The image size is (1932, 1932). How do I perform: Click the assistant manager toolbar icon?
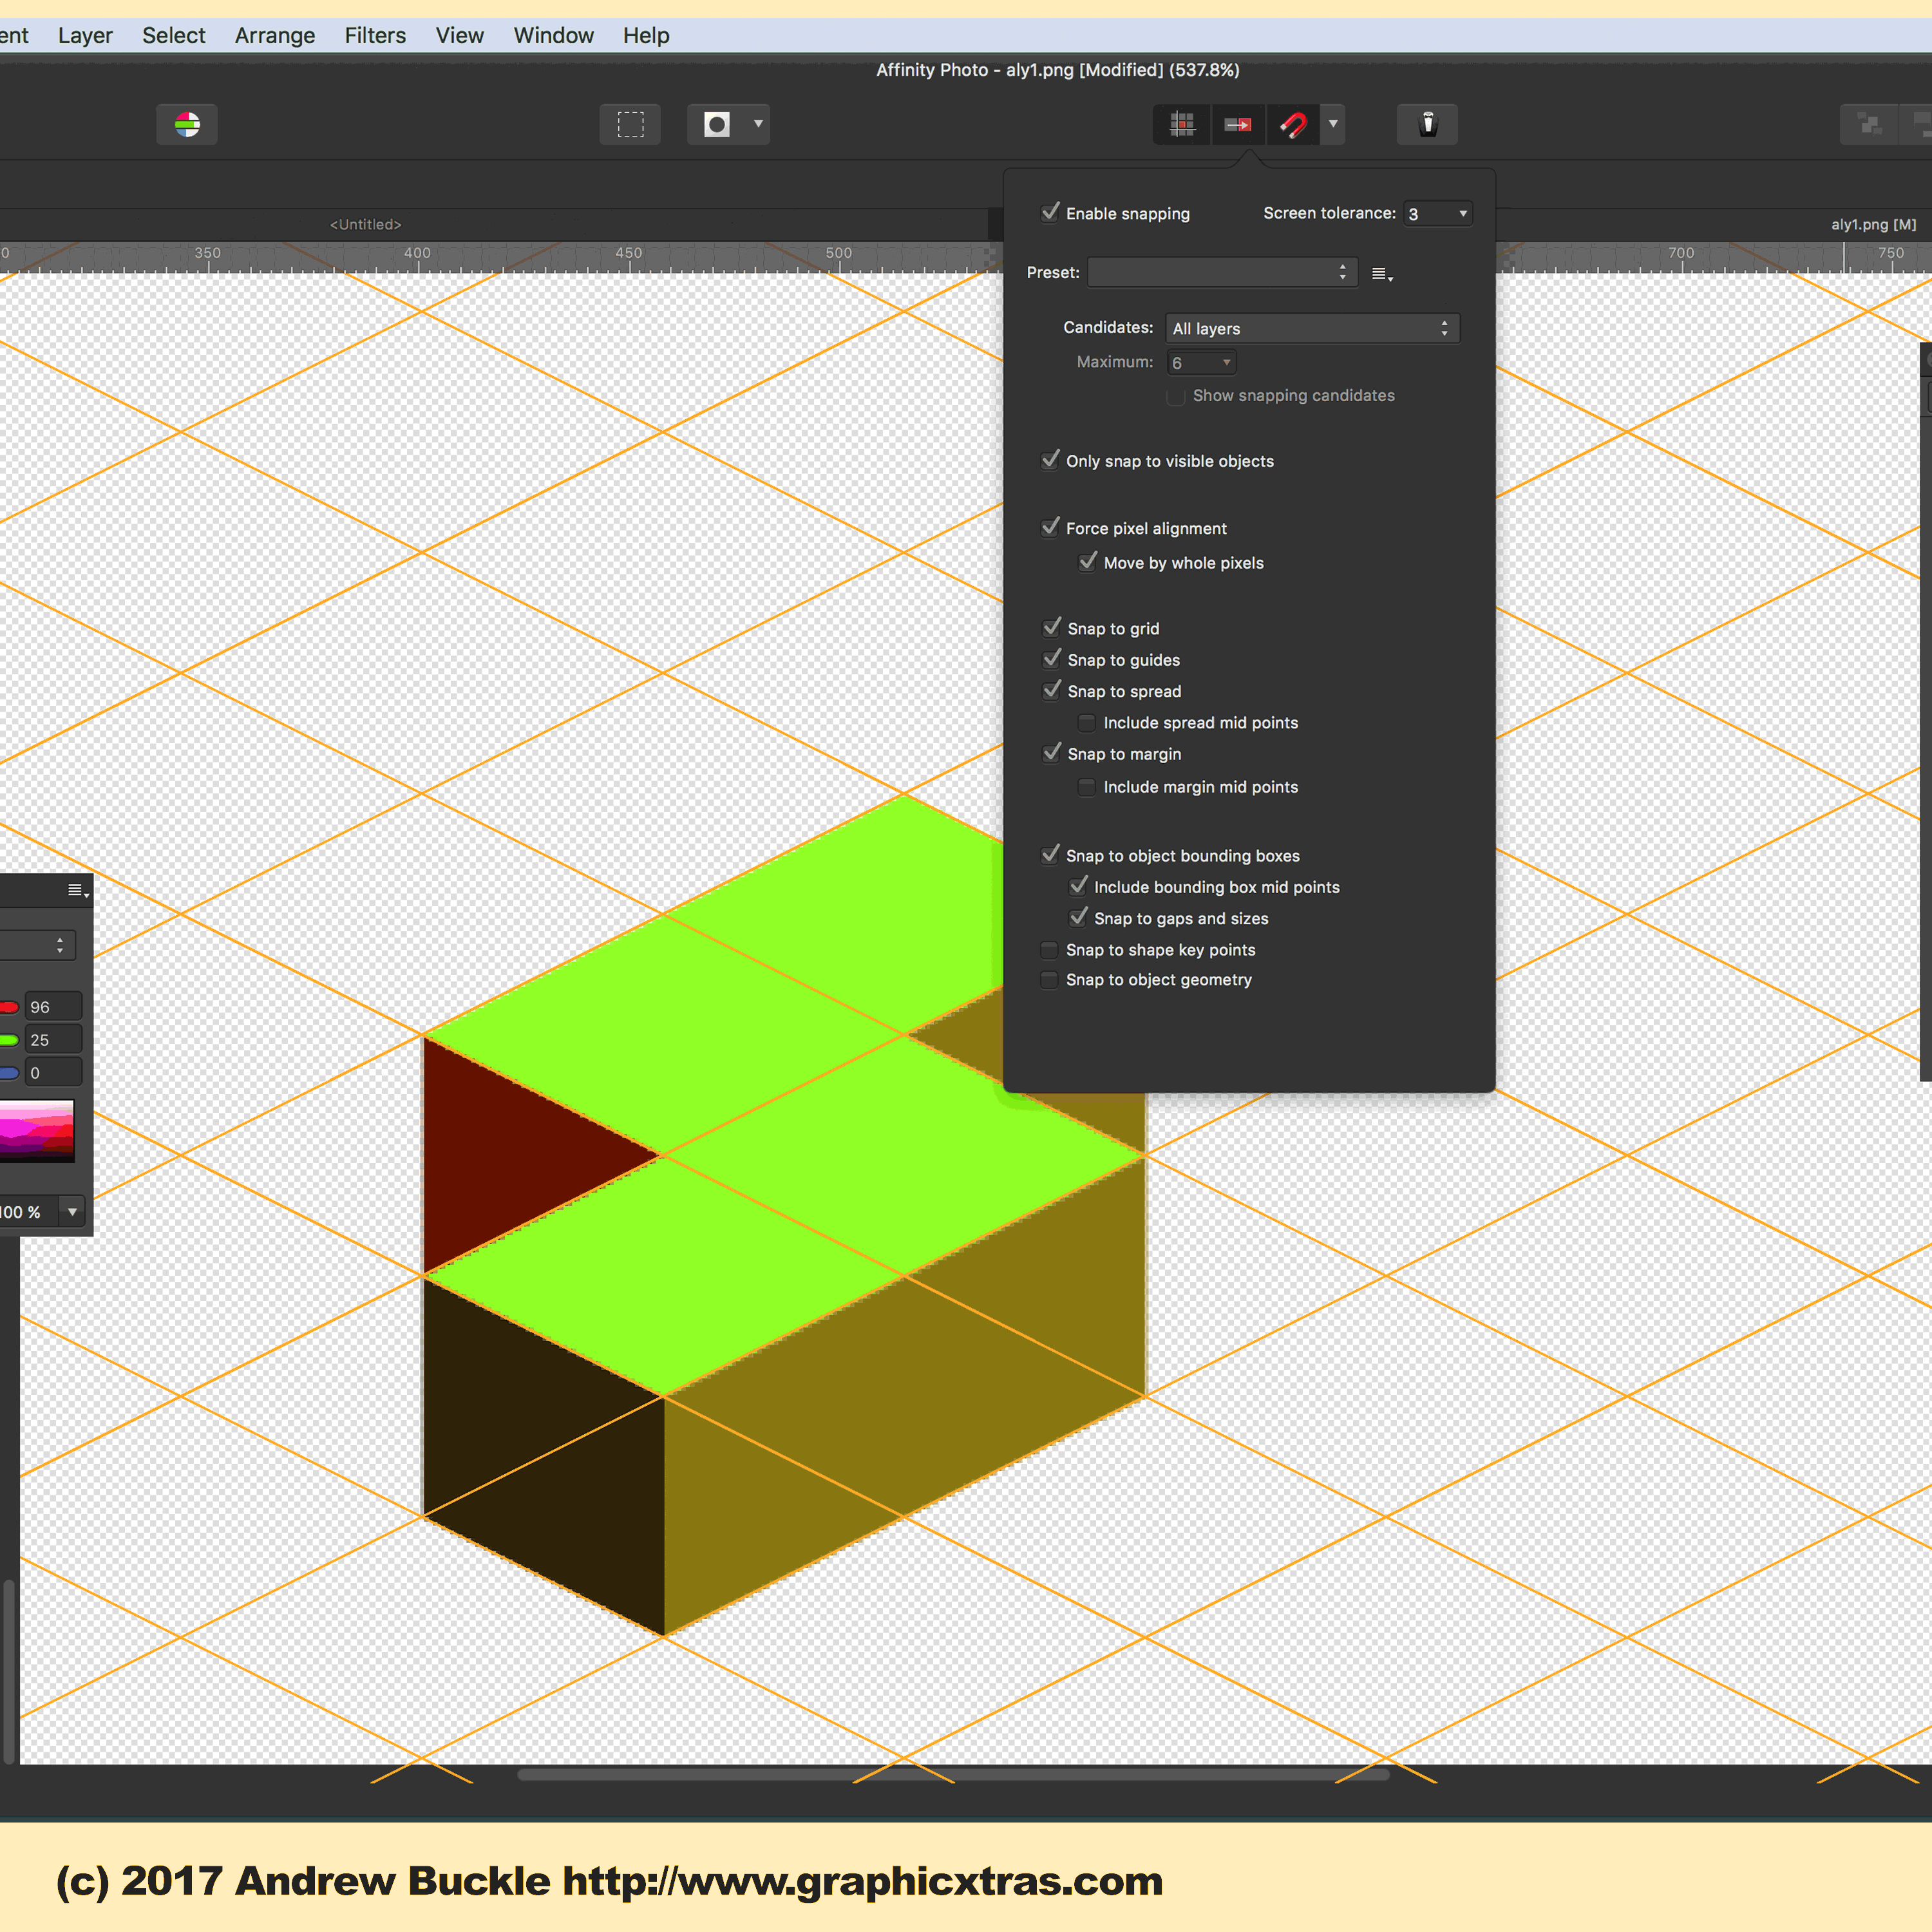coord(1427,124)
